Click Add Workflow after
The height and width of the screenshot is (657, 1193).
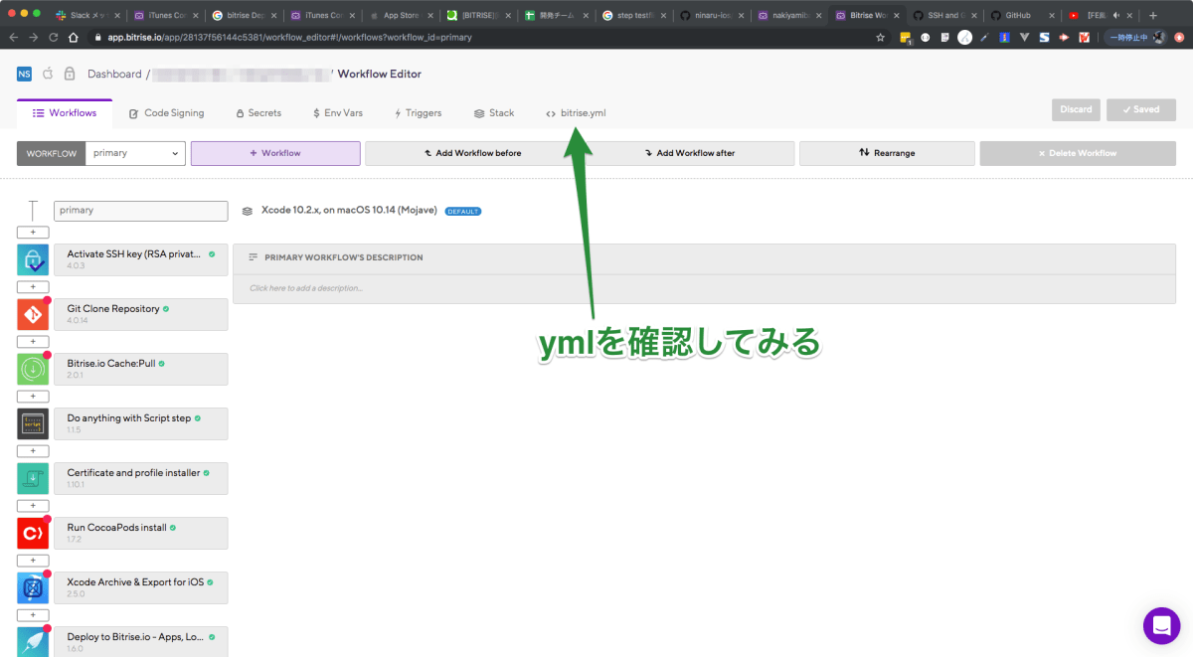click(x=688, y=153)
